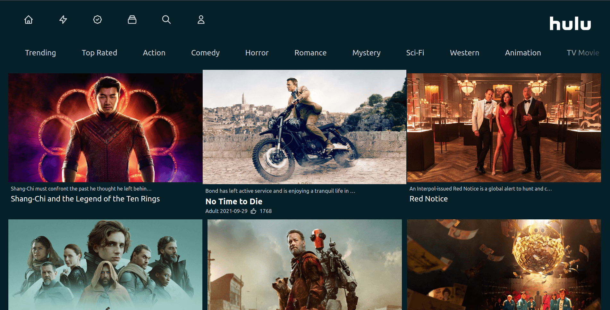Click the description 'Bond has left active service...'

280,191
